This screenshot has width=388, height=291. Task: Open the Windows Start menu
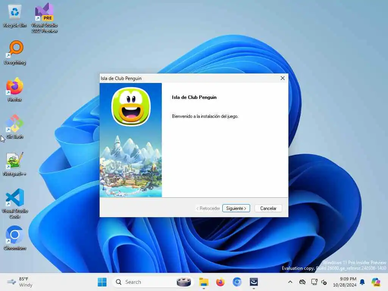(102, 282)
